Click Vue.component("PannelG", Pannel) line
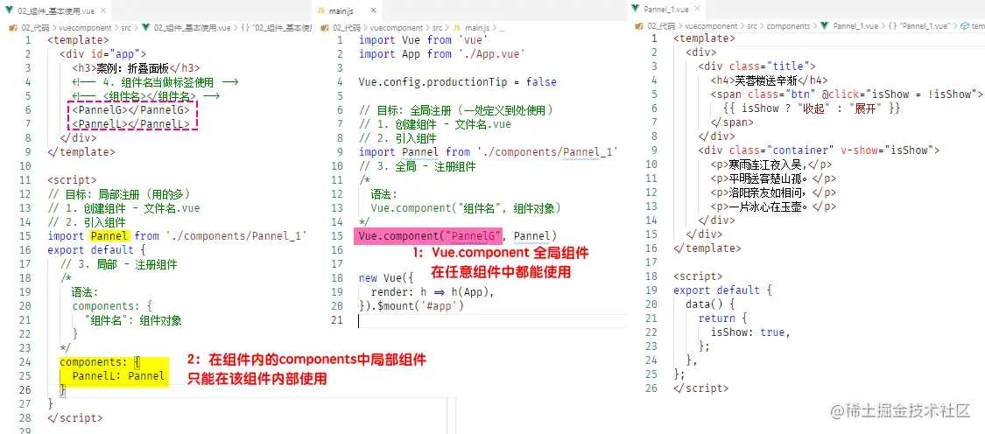The height and width of the screenshot is (434, 985). click(457, 235)
